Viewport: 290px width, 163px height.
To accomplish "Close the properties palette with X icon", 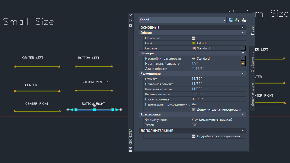I will point(131,15).
